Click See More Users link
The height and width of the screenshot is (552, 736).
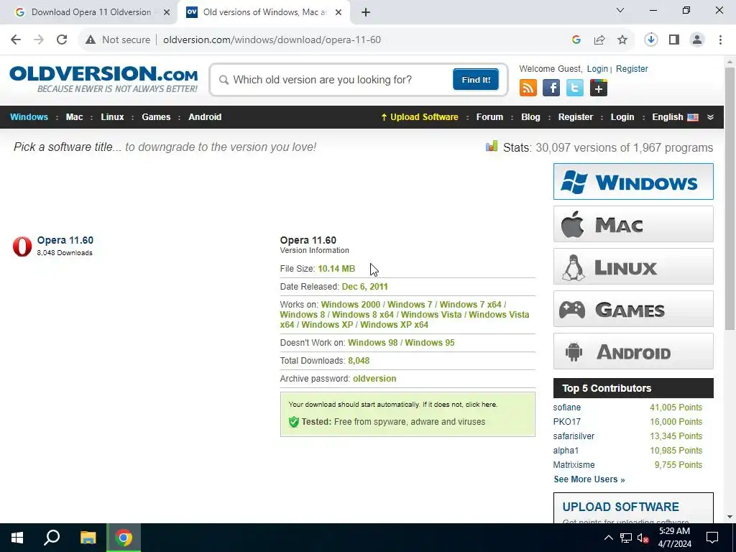(x=589, y=479)
